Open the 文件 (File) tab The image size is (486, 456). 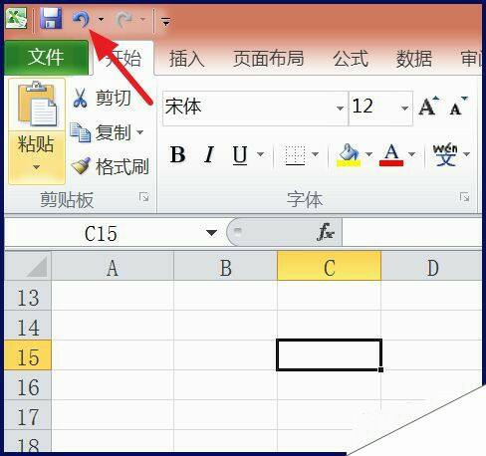46,58
